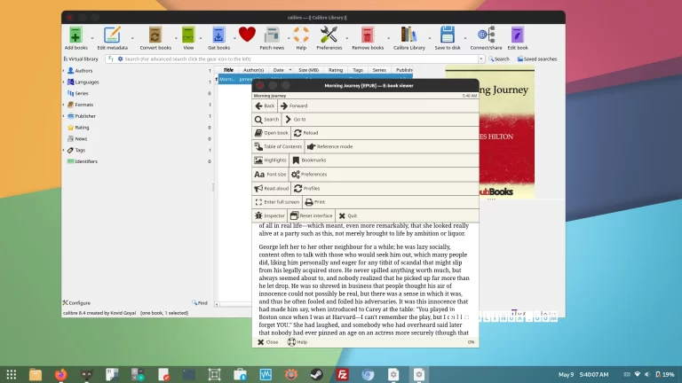
Task: Click the Save to disk icon
Action: point(448,35)
